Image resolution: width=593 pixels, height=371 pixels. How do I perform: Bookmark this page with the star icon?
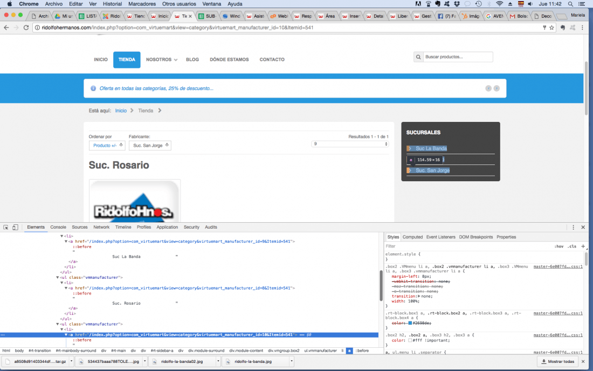pos(552,28)
